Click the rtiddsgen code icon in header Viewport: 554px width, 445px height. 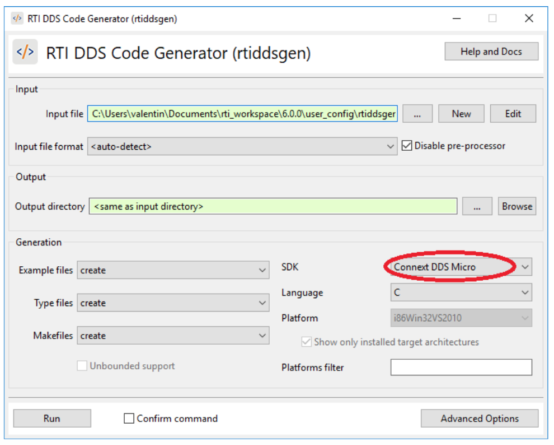point(25,52)
